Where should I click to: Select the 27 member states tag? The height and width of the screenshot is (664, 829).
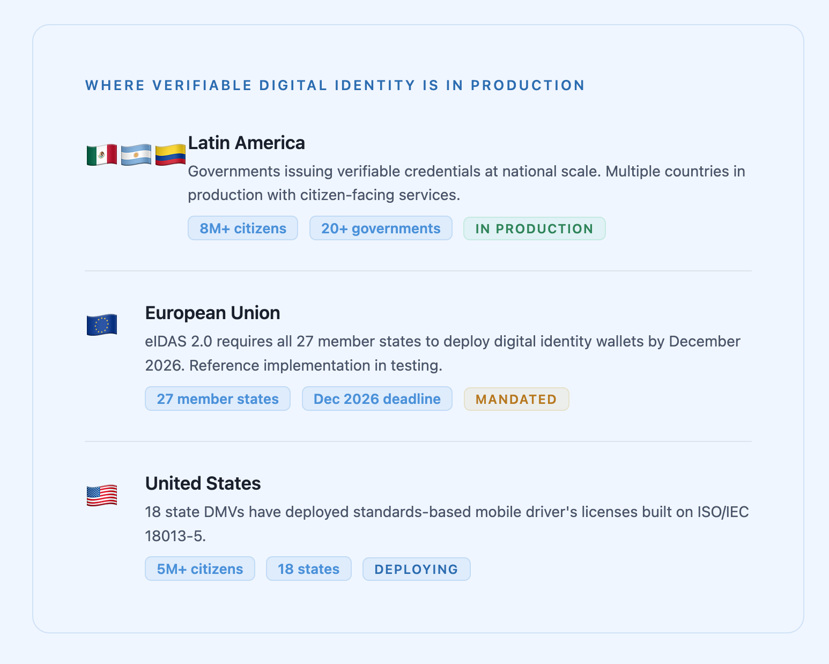pos(218,399)
